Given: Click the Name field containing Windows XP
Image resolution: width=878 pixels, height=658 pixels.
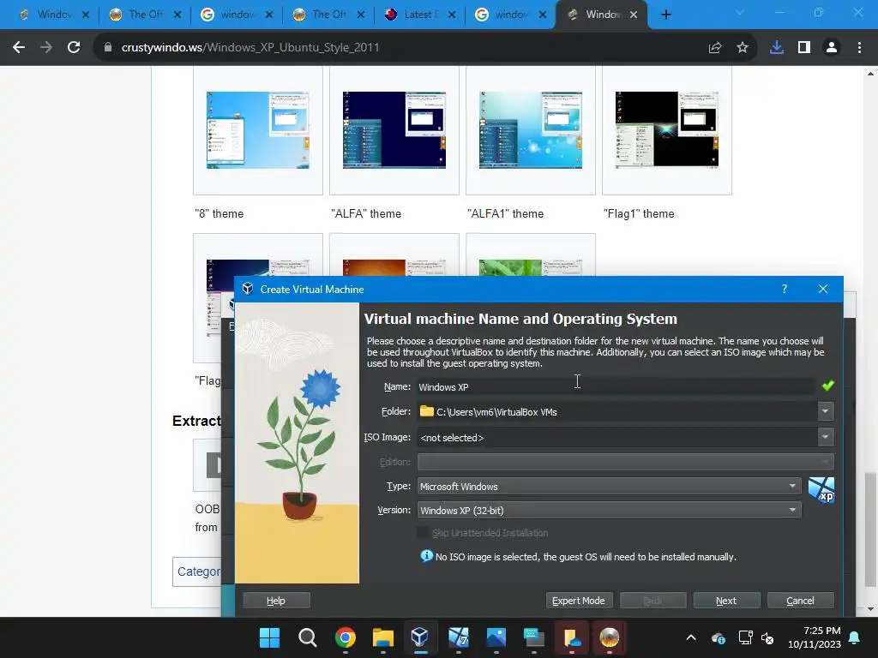Looking at the screenshot, I should [x=615, y=386].
